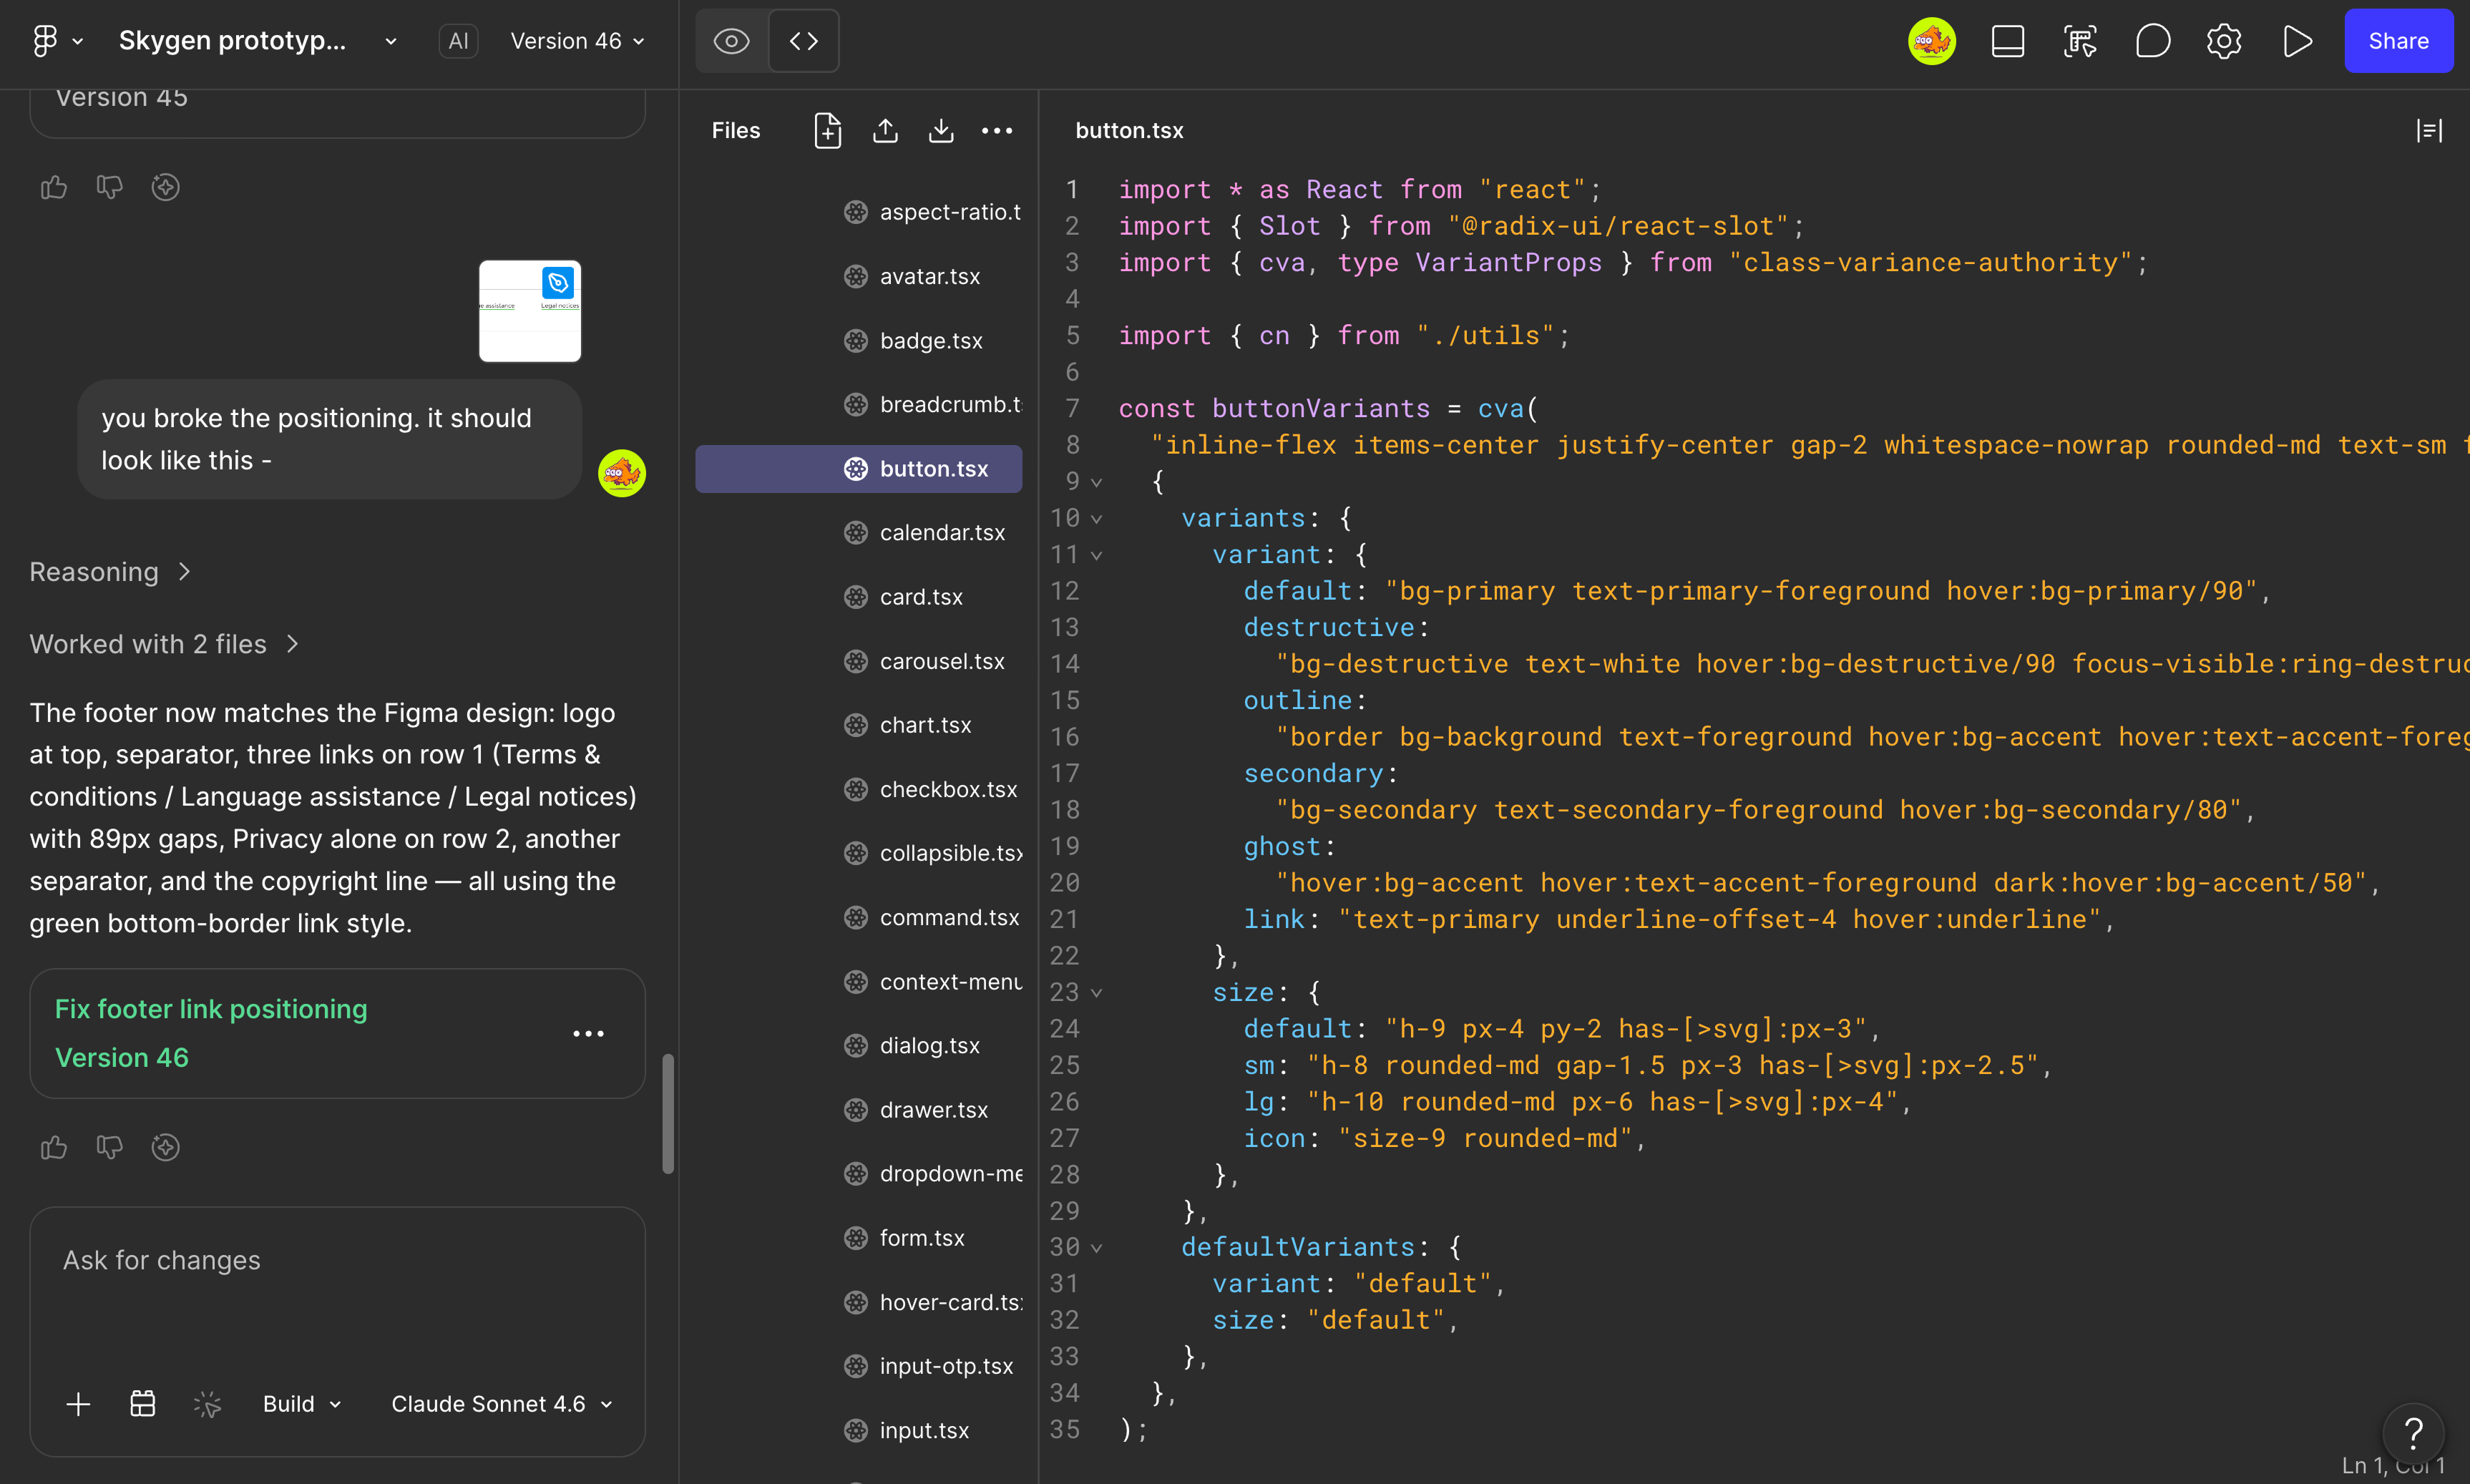Click the plus add attachment icon
This screenshot has width=2470, height=1484.
coord(78,1404)
